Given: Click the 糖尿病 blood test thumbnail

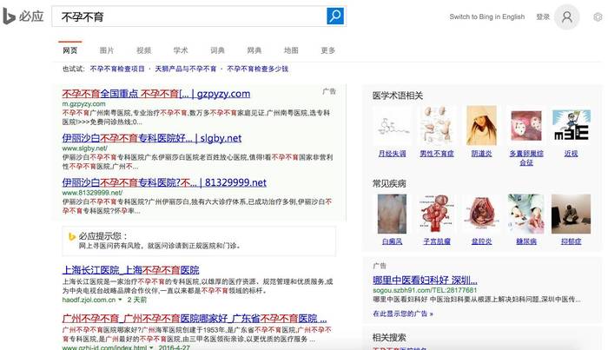Looking at the screenshot, I should pos(526,214).
